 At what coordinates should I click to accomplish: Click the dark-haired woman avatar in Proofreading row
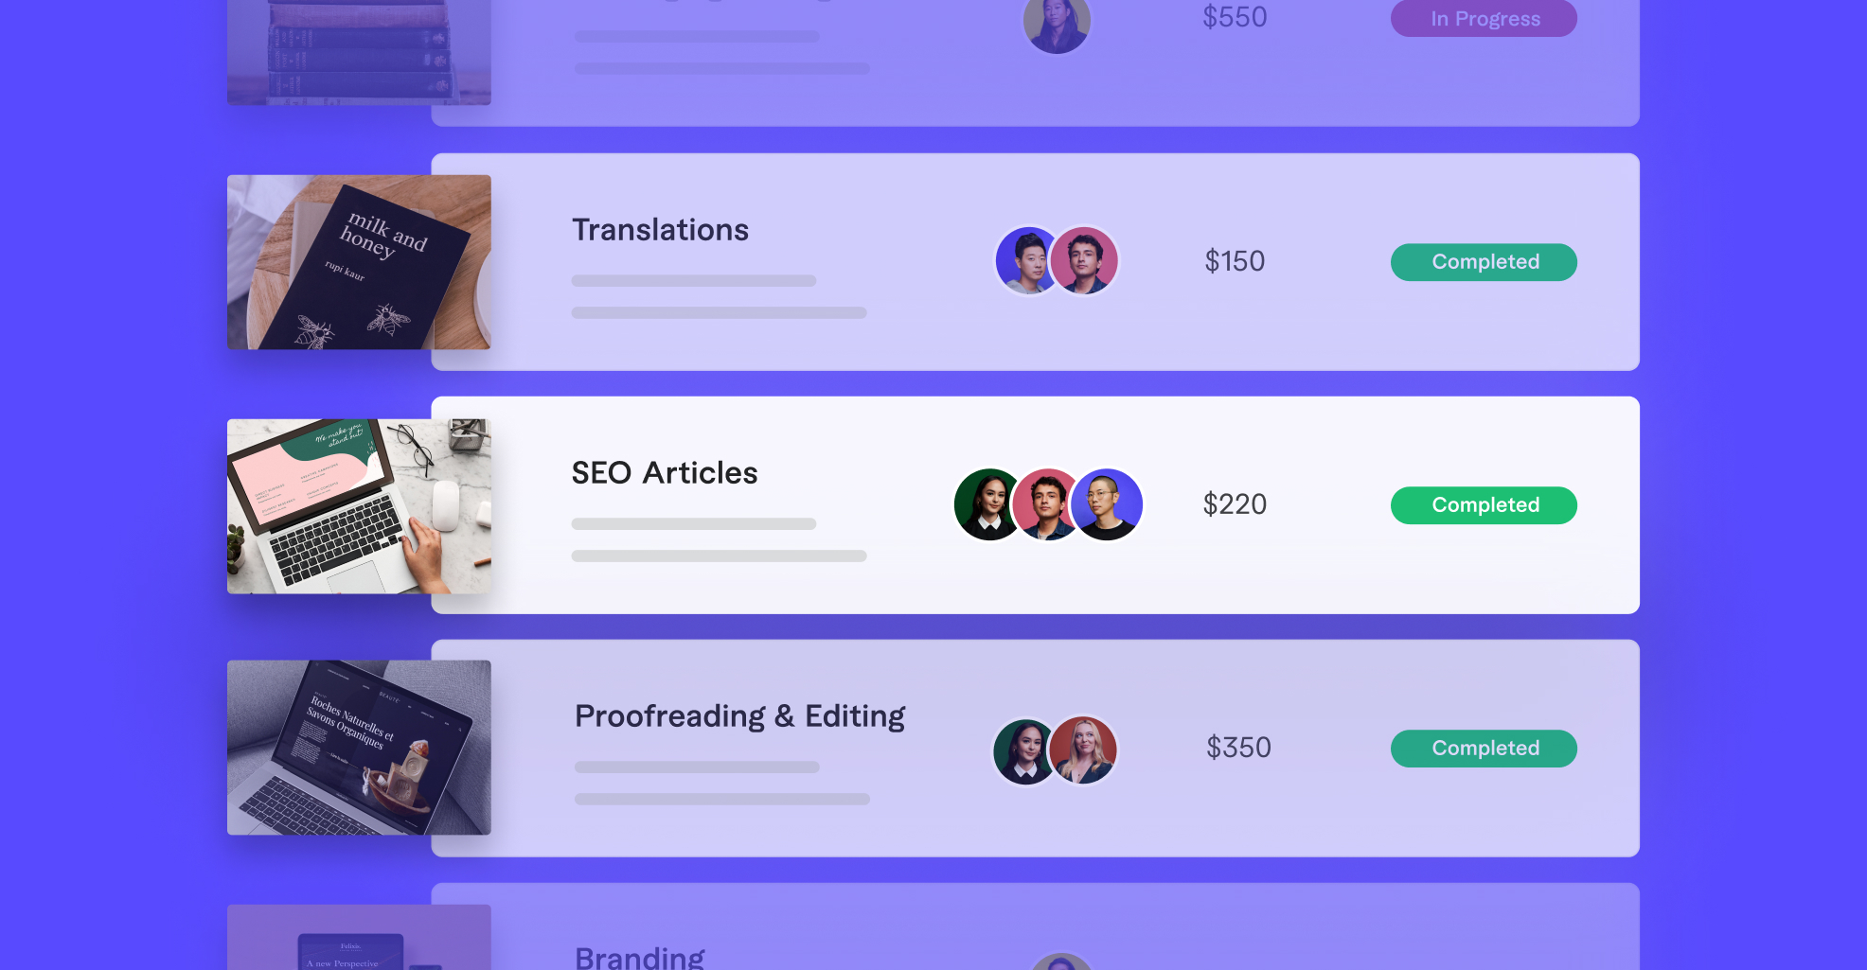click(x=1025, y=750)
